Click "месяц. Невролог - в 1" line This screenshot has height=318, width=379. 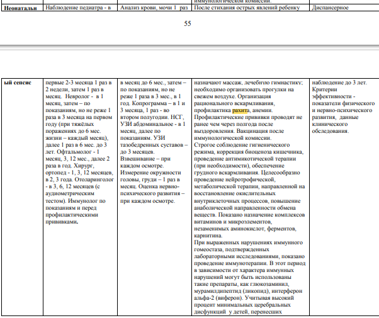[x=74, y=96]
